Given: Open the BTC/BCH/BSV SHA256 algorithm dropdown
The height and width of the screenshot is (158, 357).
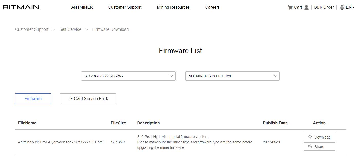Looking at the screenshot, I should click(128, 76).
